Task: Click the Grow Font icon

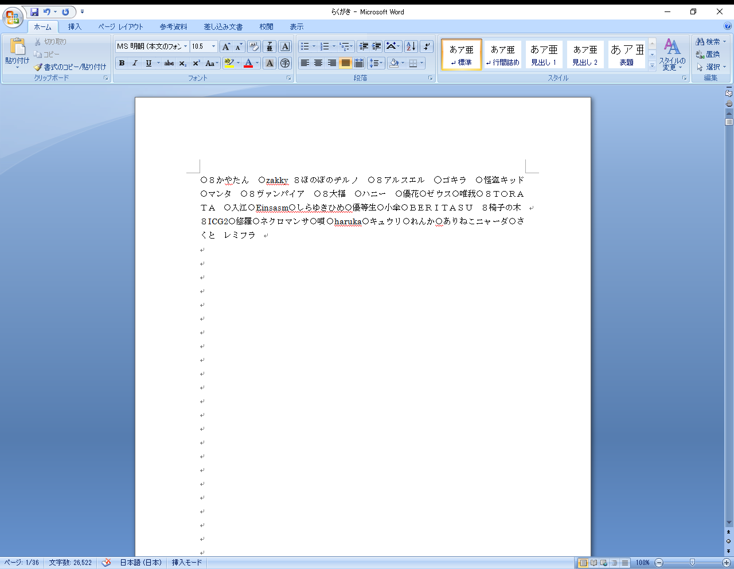Action: [226, 46]
